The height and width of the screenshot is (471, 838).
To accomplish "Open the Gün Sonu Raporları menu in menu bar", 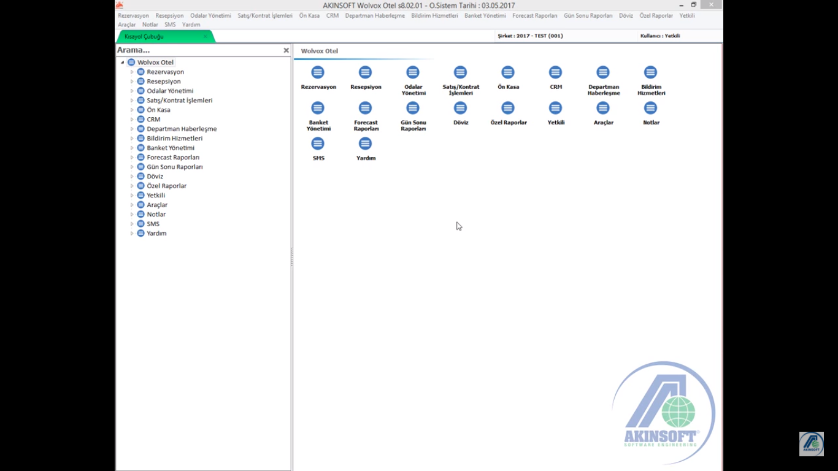I will click(x=588, y=16).
